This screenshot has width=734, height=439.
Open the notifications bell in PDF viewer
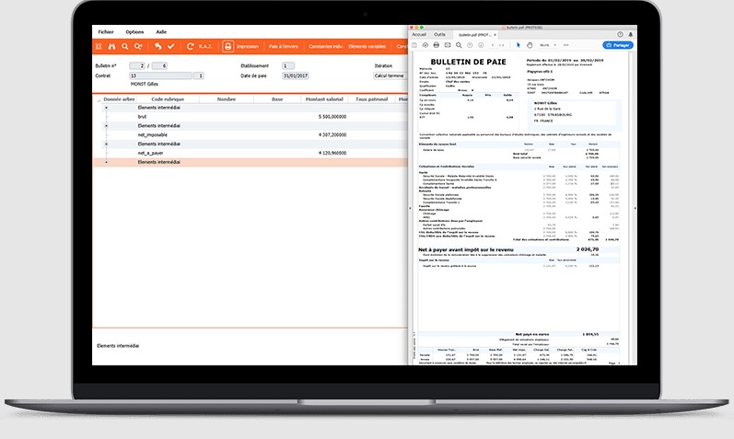click(x=633, y=33)
